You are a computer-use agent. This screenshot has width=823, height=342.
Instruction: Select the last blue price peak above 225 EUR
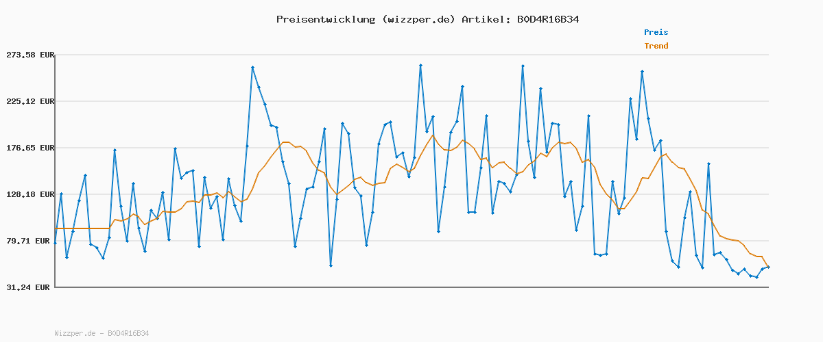[642, 71]
